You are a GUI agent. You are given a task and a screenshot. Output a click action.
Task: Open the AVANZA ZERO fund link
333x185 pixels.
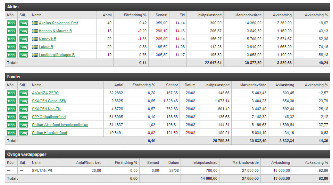click(x=45, y=93)
